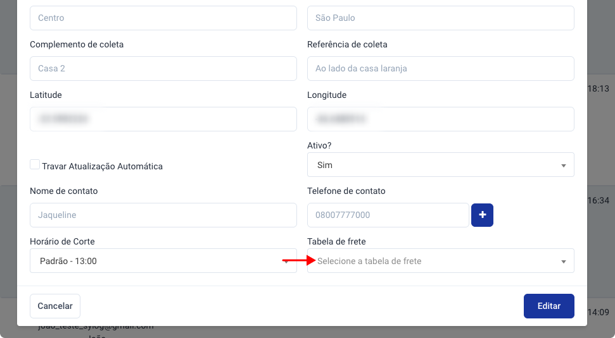Edit the Referência de coleta field
Screen dimensions: 615x338
(440, 68)
